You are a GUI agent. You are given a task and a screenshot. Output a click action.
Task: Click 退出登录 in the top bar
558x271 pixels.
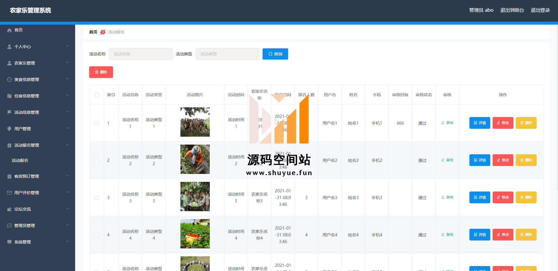[x=540, y=10]
